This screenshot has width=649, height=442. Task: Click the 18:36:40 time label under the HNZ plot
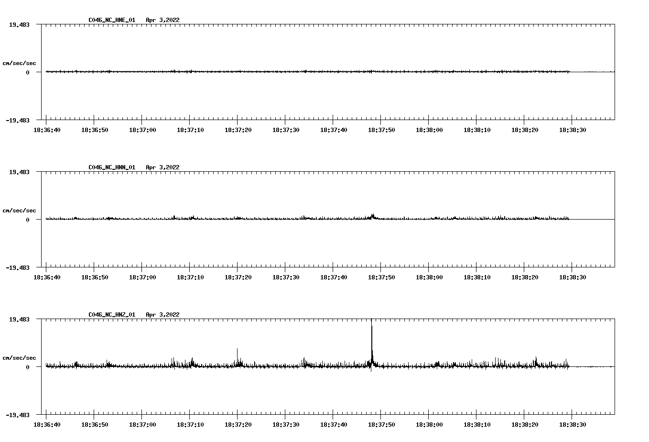coord(47,425)
